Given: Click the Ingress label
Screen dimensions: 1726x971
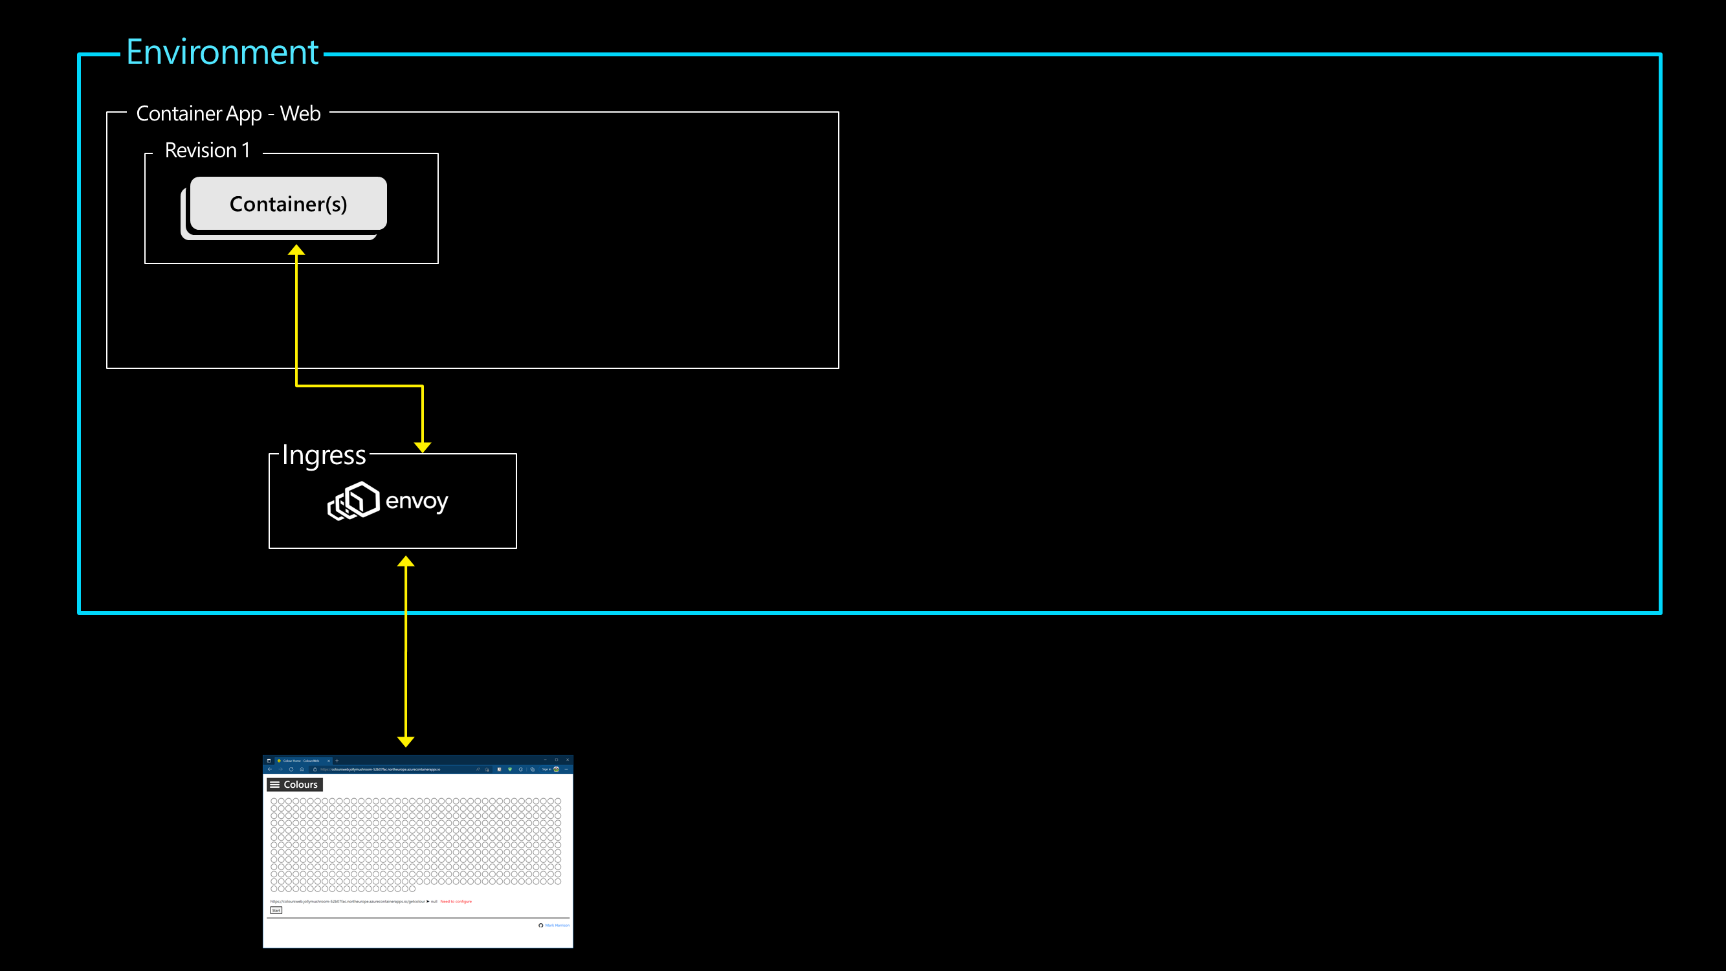Looking at the screenshot, I should 324,455.
